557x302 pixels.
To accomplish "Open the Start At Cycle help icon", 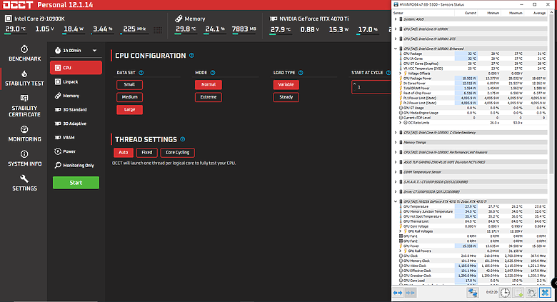I will click(388, 73).
